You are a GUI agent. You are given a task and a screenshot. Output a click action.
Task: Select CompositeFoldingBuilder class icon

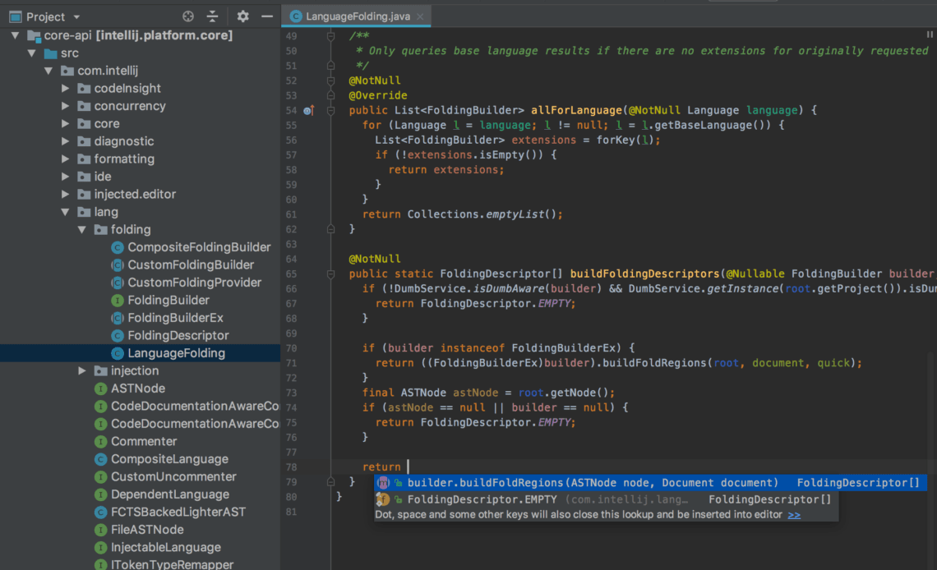117,247
